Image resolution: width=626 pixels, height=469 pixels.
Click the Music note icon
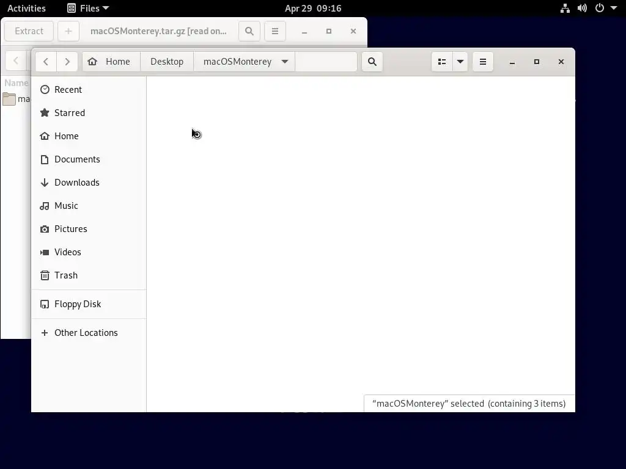45,206
